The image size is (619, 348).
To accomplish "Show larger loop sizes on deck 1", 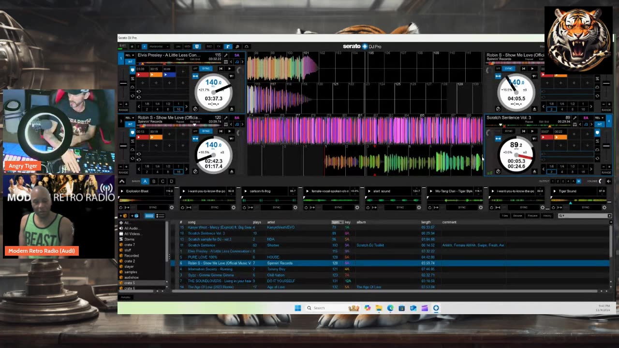I will 187,106.
